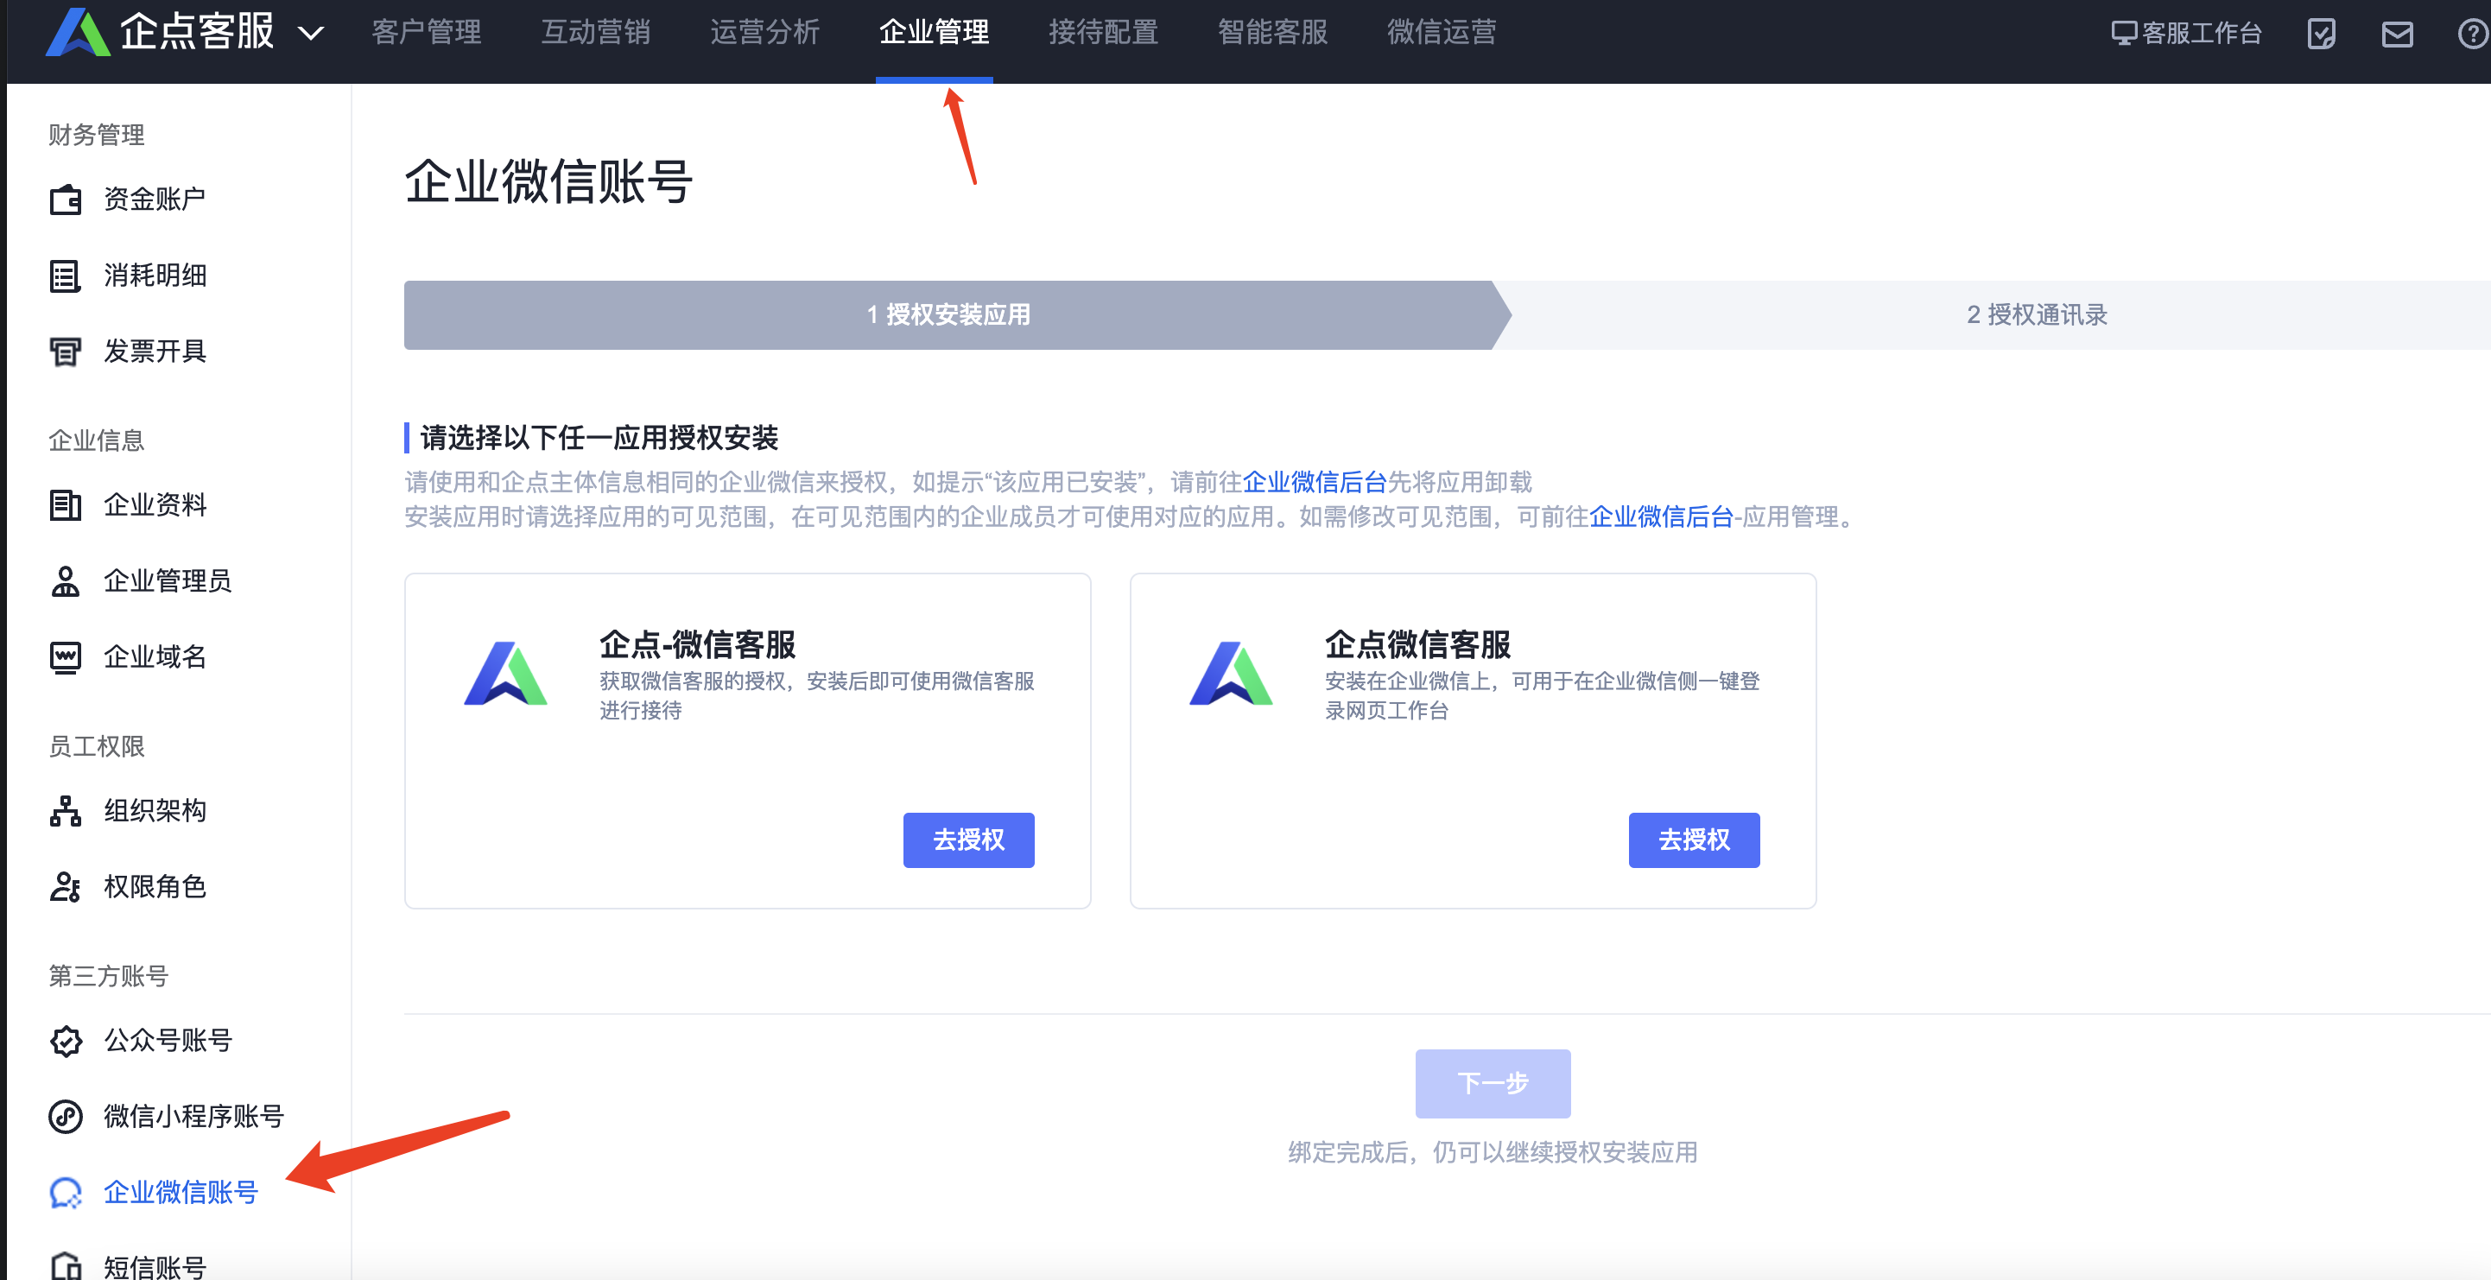Viewport: 2491px width, 1280px height.
Task: Open the mail message icon
Action: click(x=2397, y=35)
